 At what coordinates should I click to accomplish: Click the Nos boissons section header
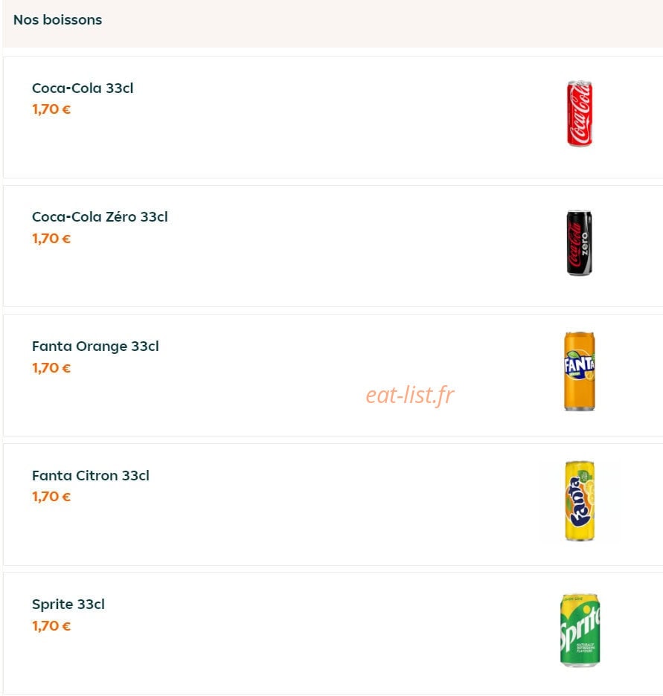click(58, 20)
